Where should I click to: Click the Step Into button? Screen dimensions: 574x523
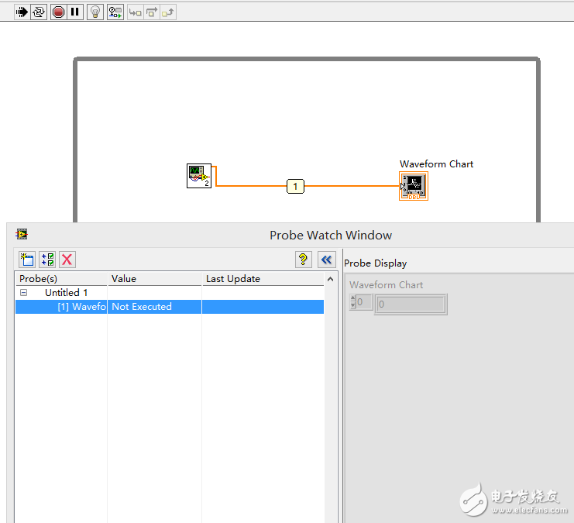click(x=135, y=12)
